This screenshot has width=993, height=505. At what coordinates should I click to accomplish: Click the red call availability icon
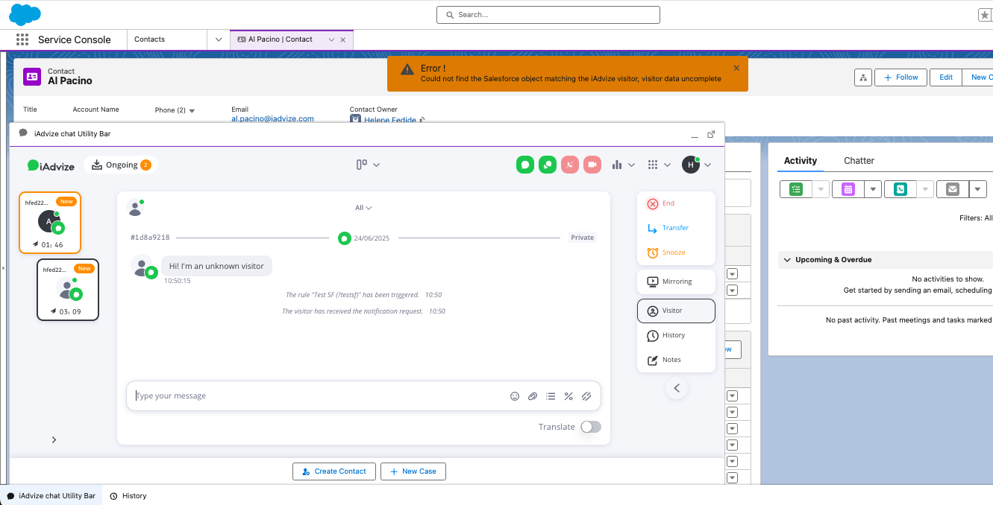pyautogui.click(x=570, y=165)
